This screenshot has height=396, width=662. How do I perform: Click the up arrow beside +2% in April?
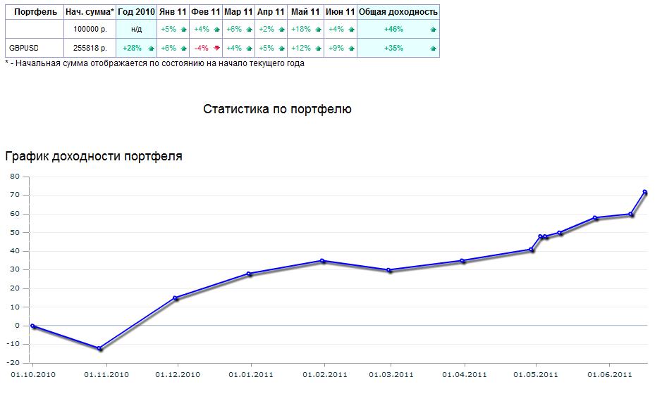click(x=282, y=30)
